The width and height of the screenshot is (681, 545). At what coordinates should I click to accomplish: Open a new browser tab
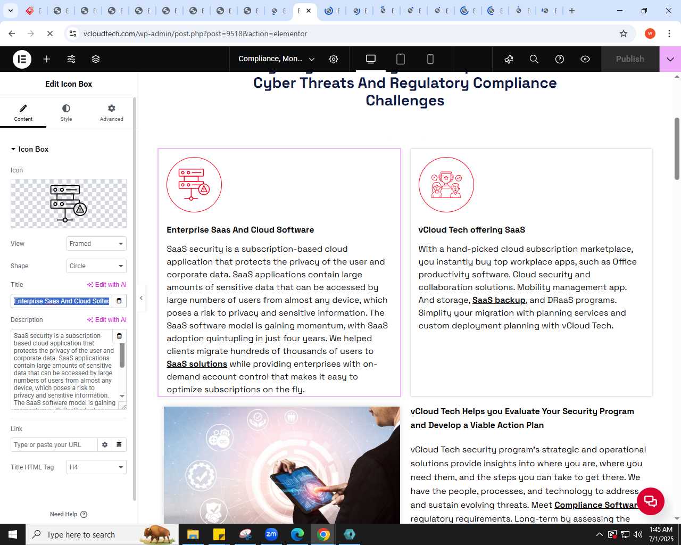click(572, 11)
